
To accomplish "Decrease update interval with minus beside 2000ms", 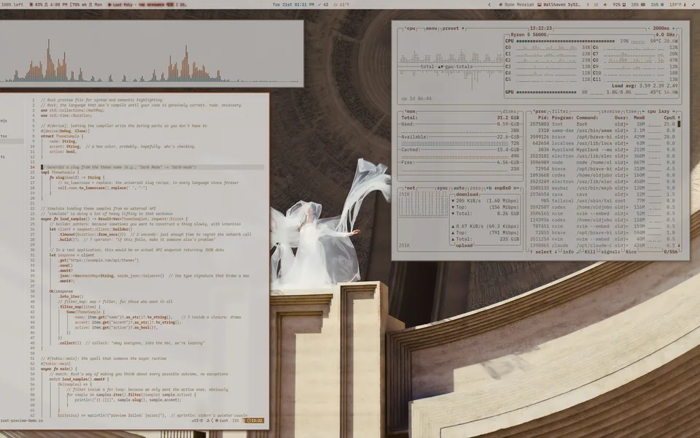I will pyautogui.click(x=649, y=28).
